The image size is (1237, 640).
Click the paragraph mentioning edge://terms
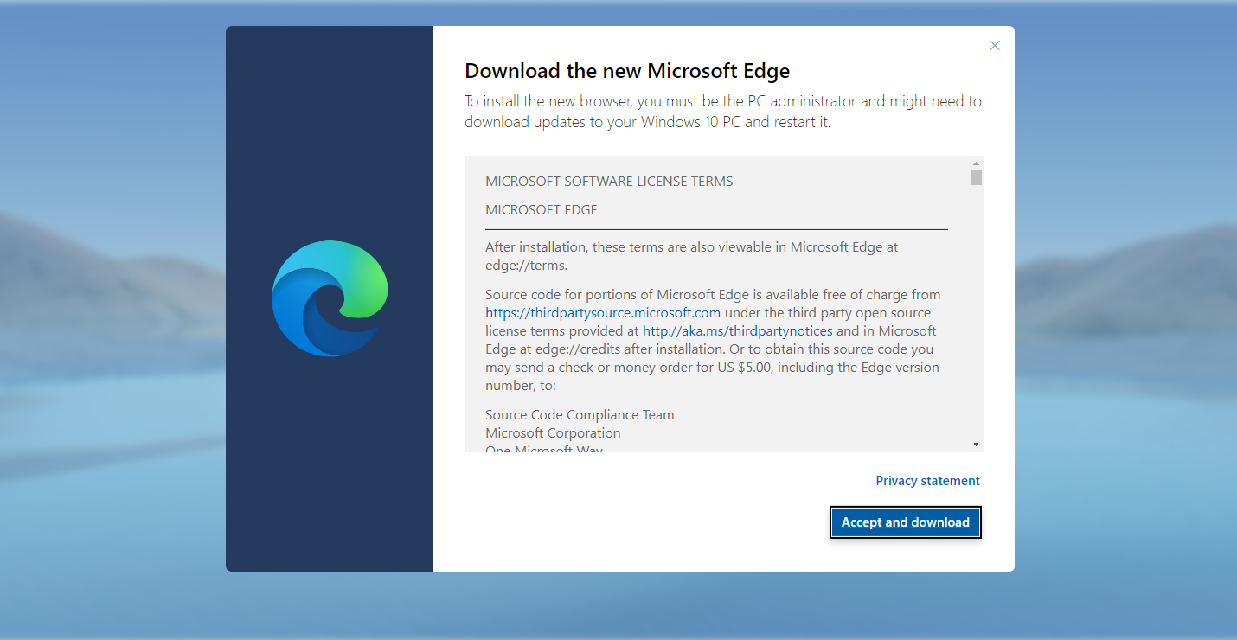point(692,256)
